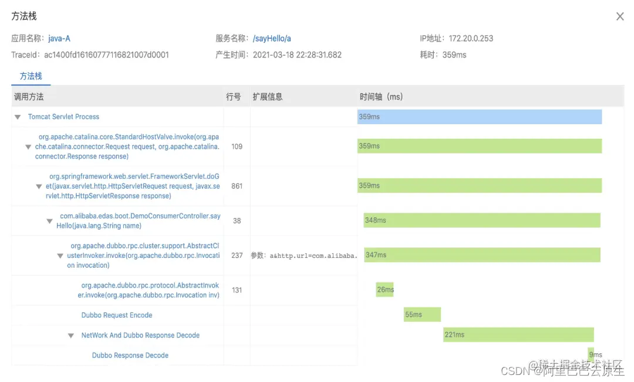Click the 55ms Dubbo Request Encode bar
This screenshot has height=382, width=634.
[422, 315]
